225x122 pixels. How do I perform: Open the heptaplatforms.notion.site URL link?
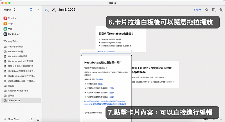105,103
